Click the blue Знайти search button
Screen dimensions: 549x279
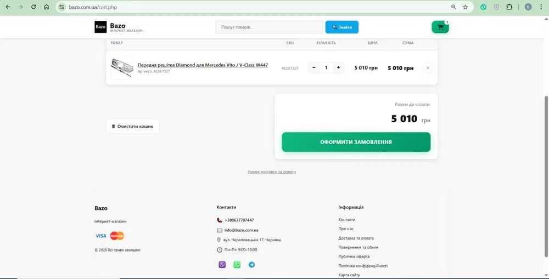(x=341, y=27)
